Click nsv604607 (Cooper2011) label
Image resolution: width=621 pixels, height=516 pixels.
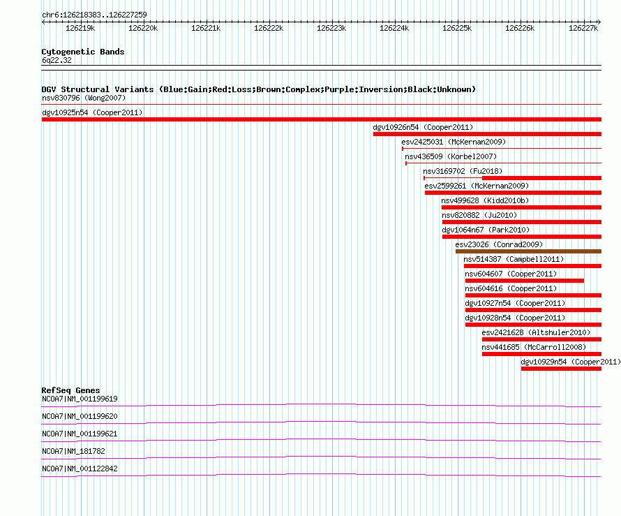(x=511, y=274)
